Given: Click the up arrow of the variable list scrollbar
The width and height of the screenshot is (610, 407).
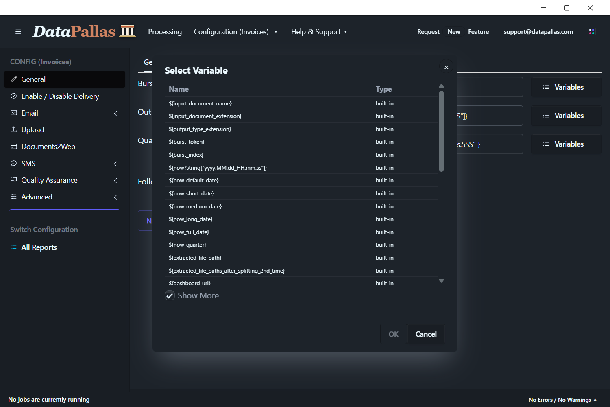Looking at the screenshot, I should (x=441, y=86).
